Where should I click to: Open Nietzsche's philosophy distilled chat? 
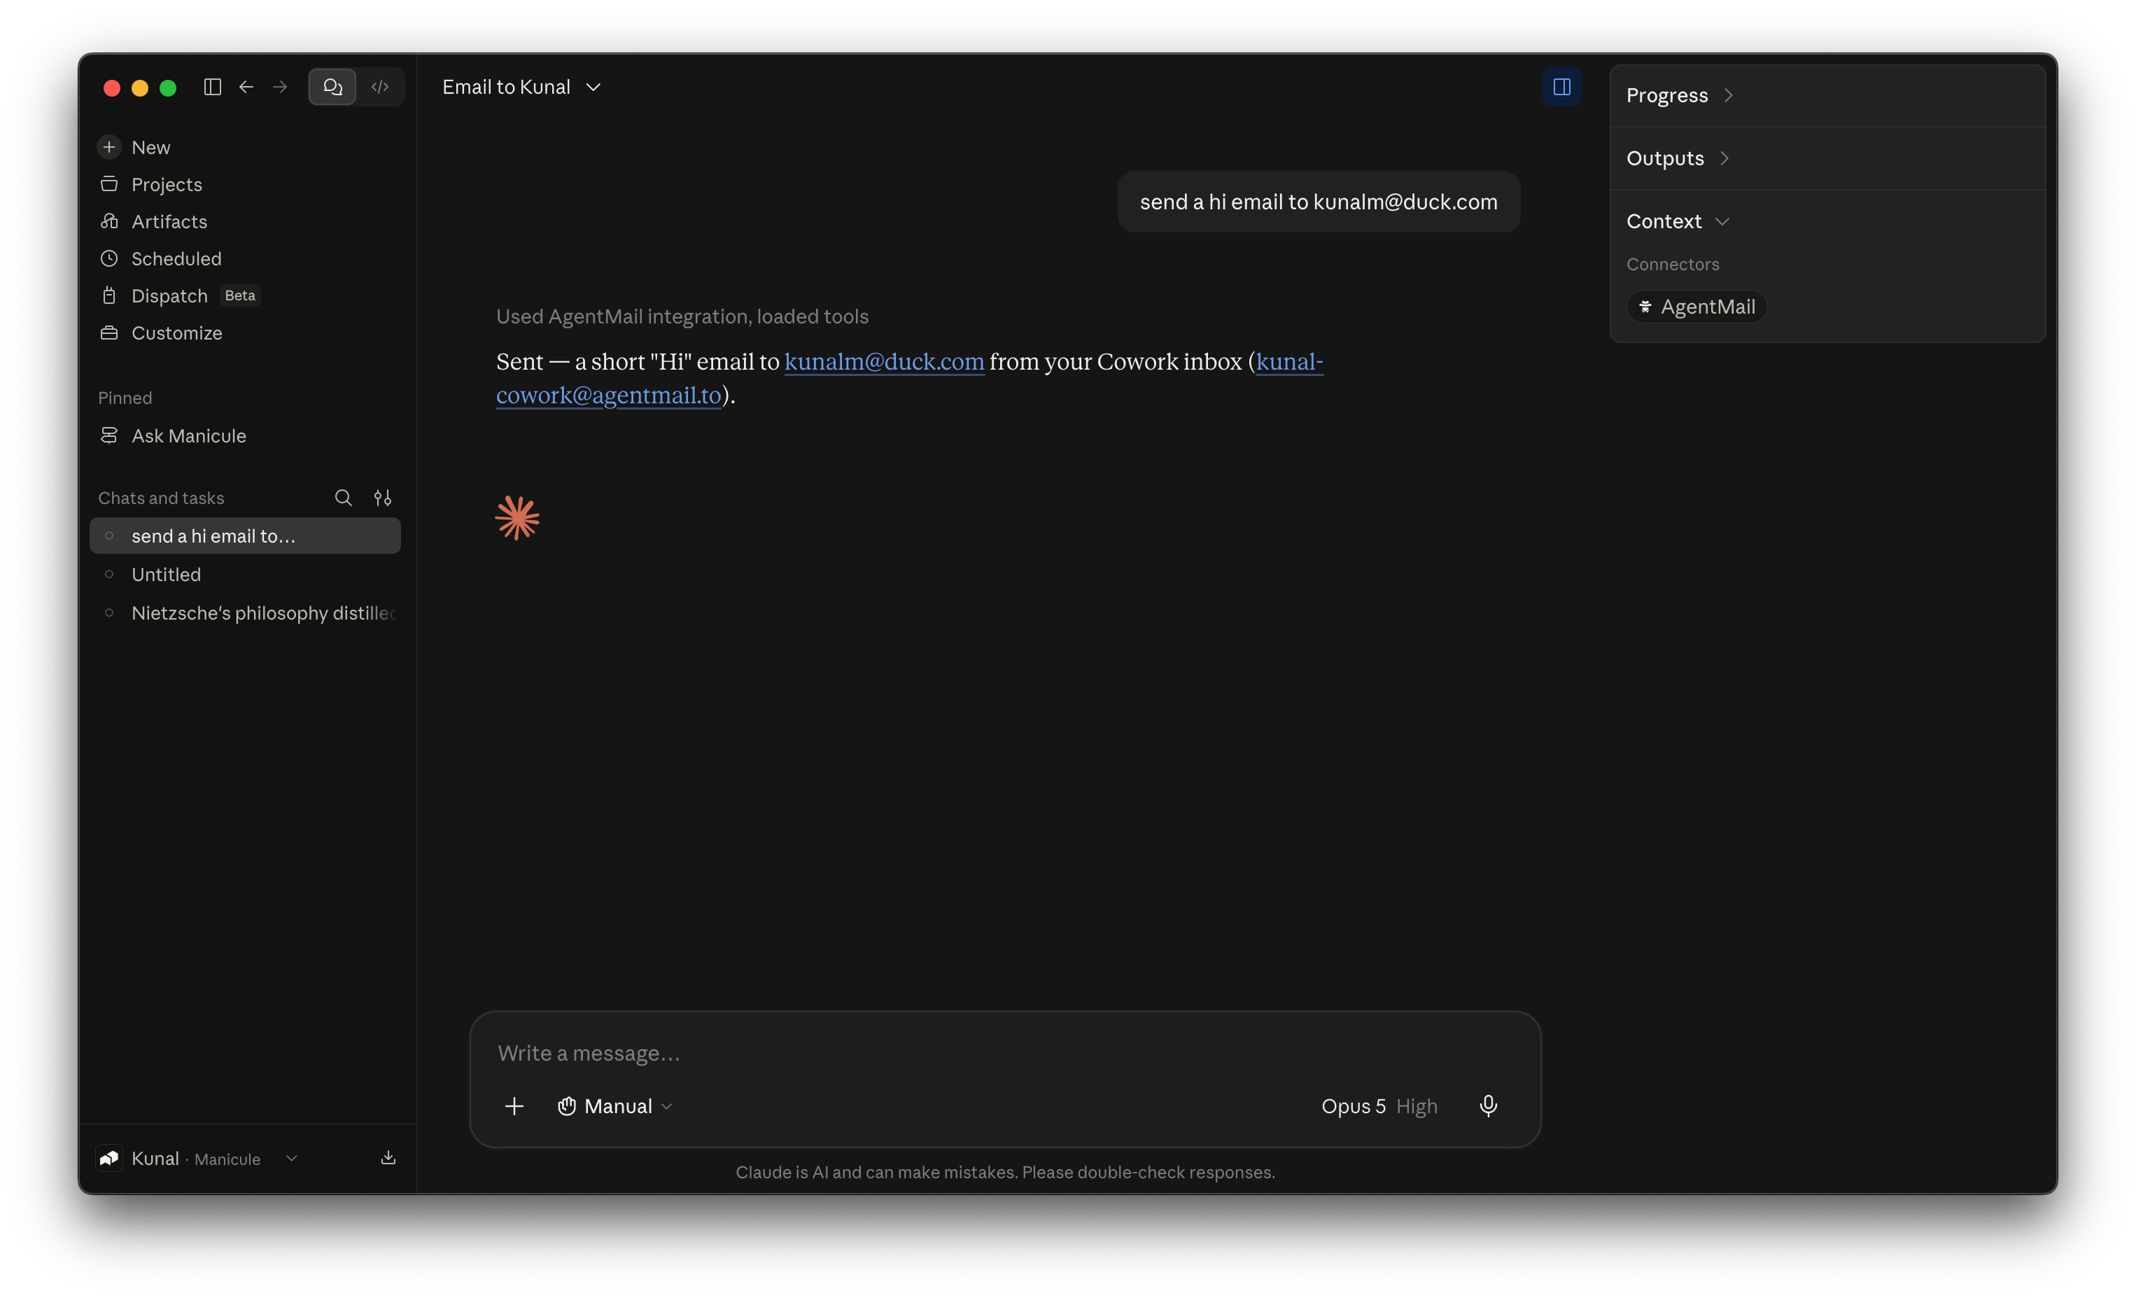pos(246,613)
